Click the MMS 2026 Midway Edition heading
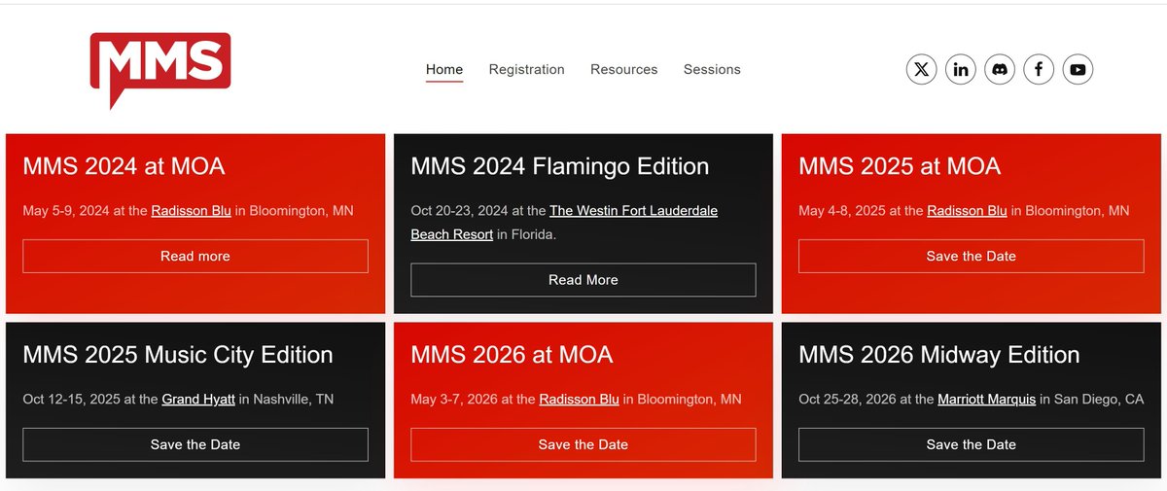 (x=939, y=355)
